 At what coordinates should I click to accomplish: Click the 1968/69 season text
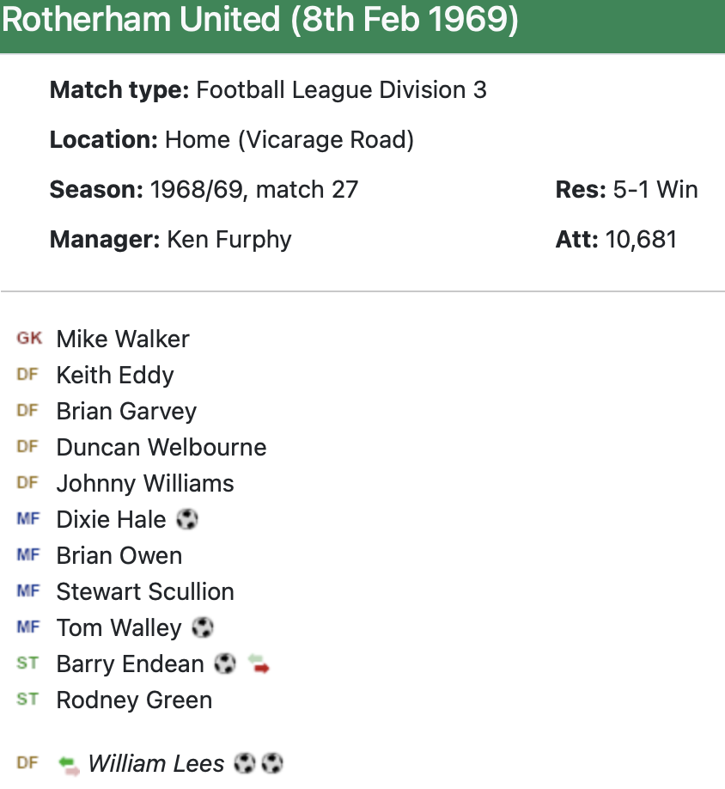point(195,189)
